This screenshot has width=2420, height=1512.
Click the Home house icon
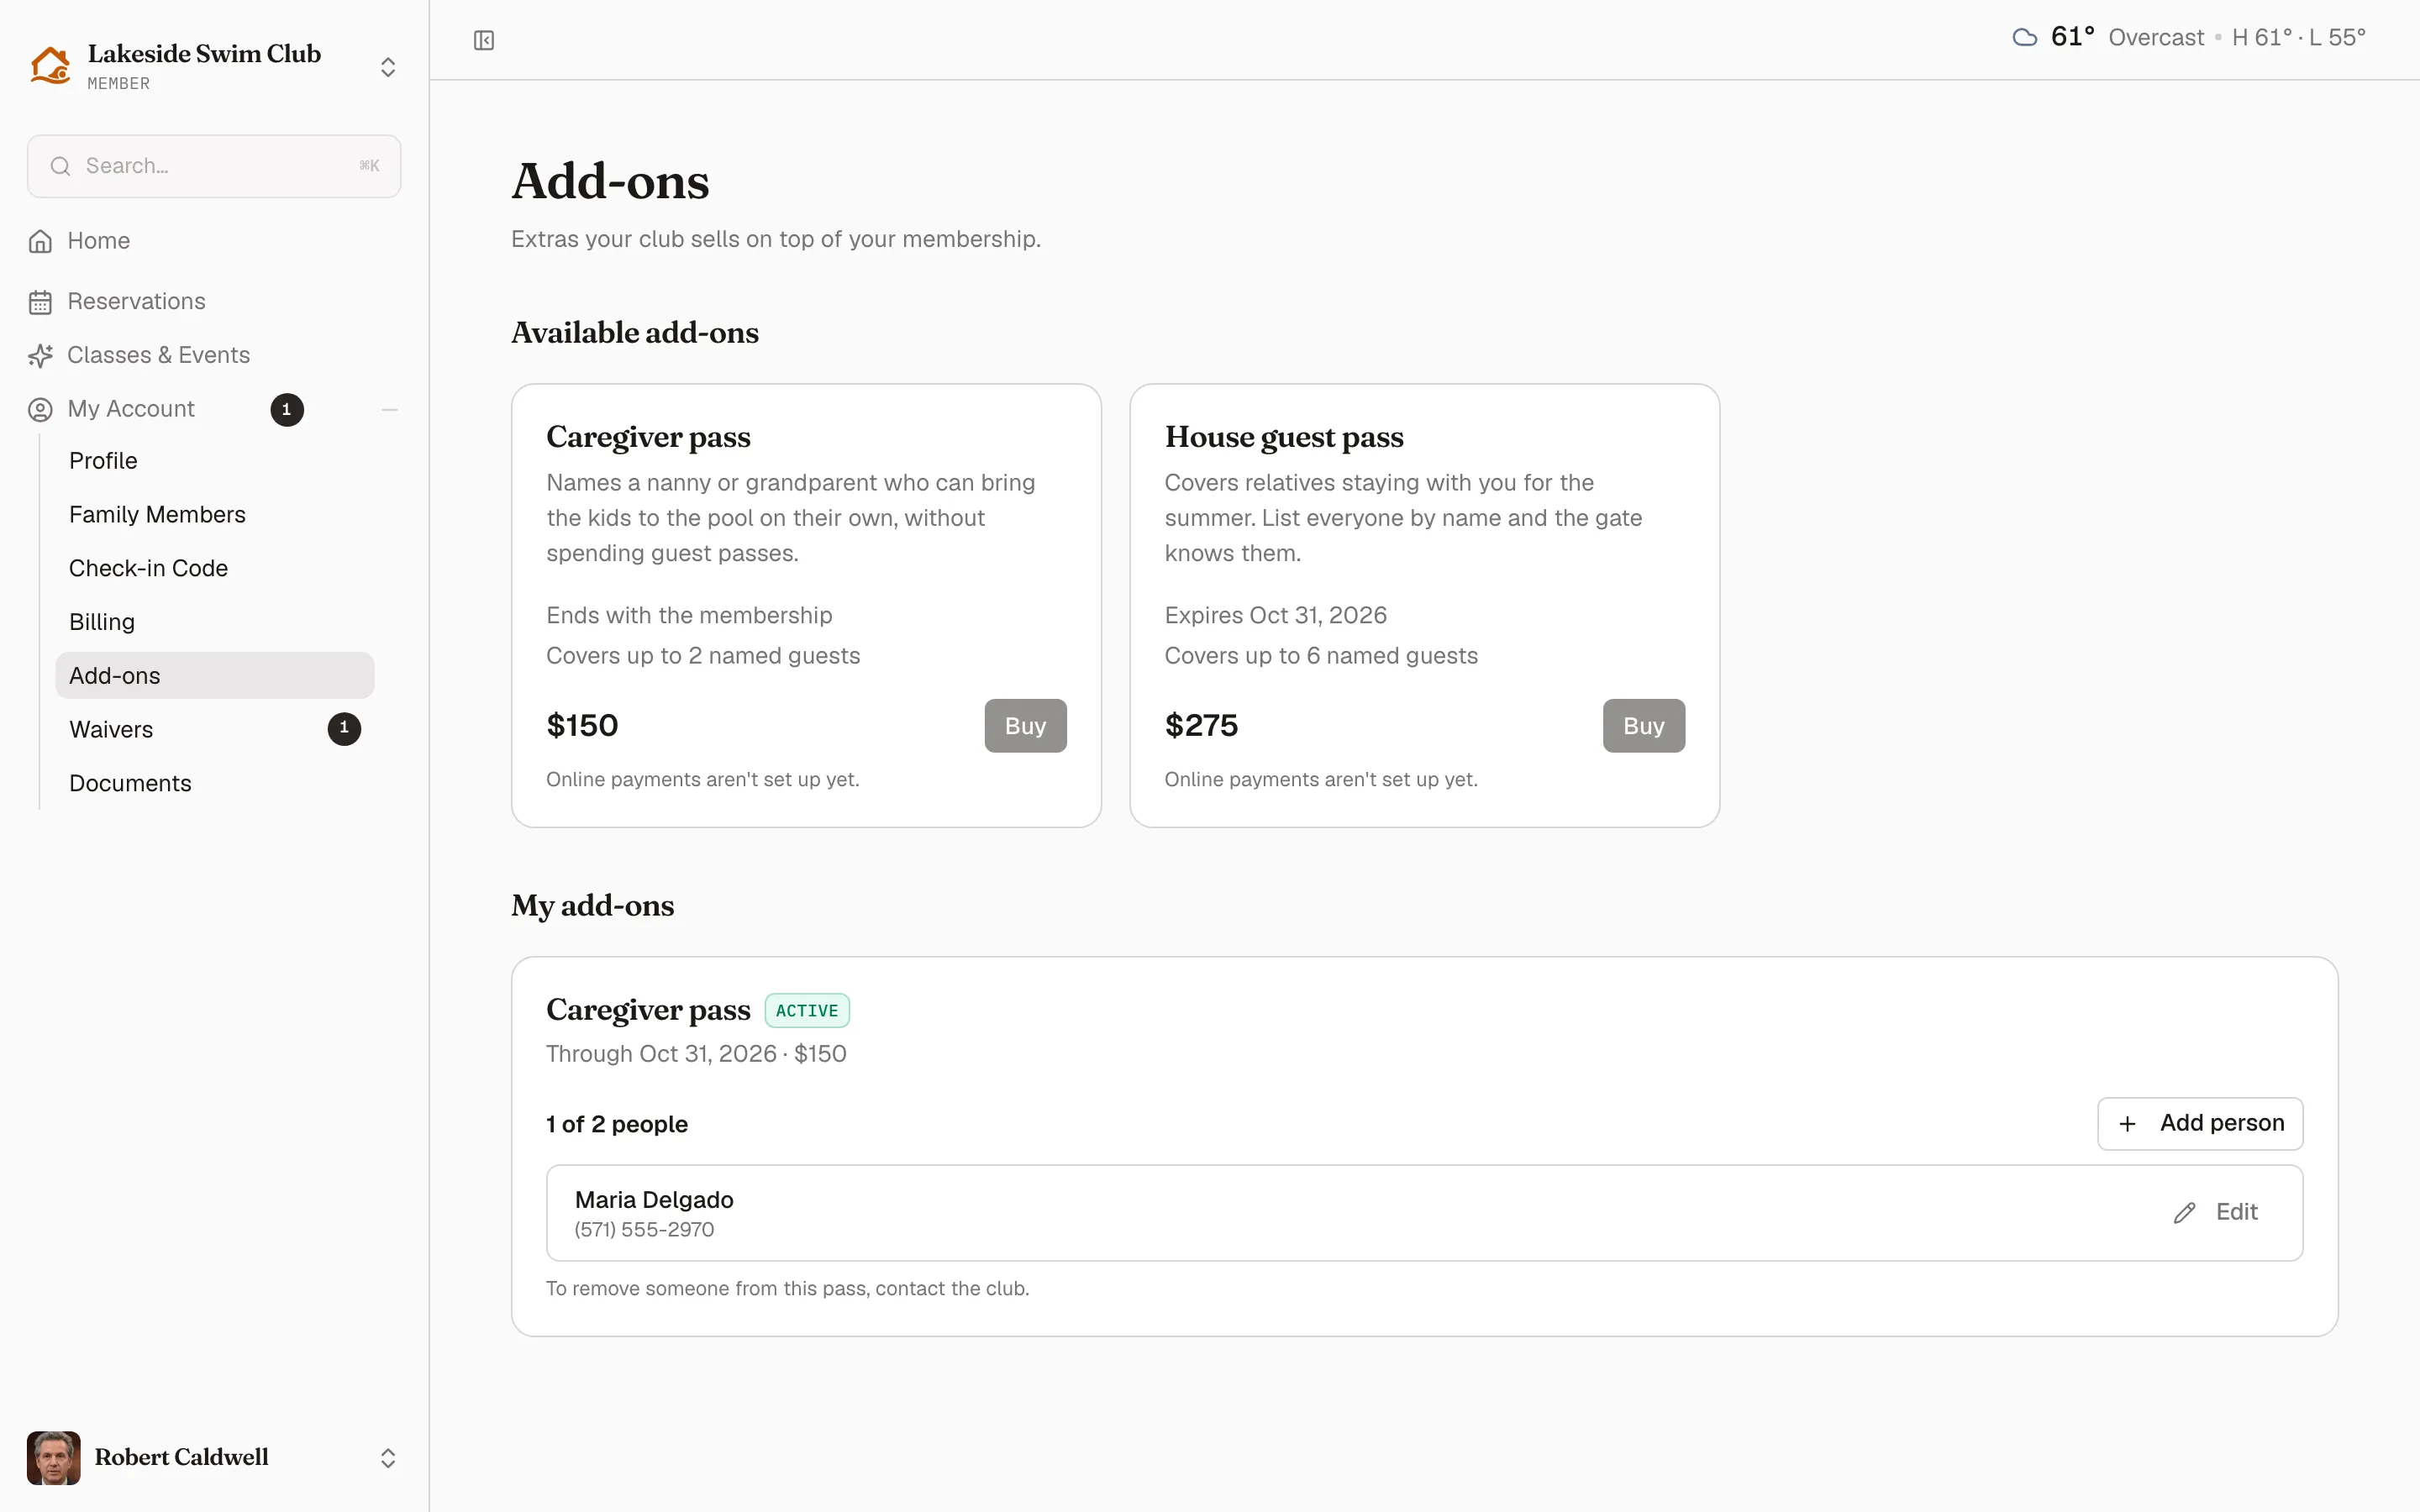pos(40,241)
